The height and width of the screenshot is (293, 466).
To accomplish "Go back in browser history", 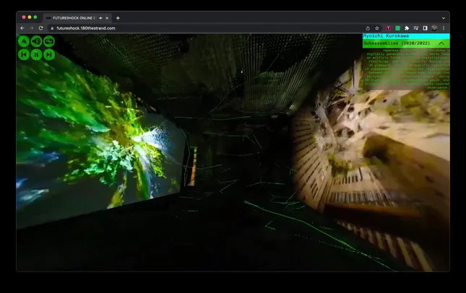I will (x=22, y=28).
